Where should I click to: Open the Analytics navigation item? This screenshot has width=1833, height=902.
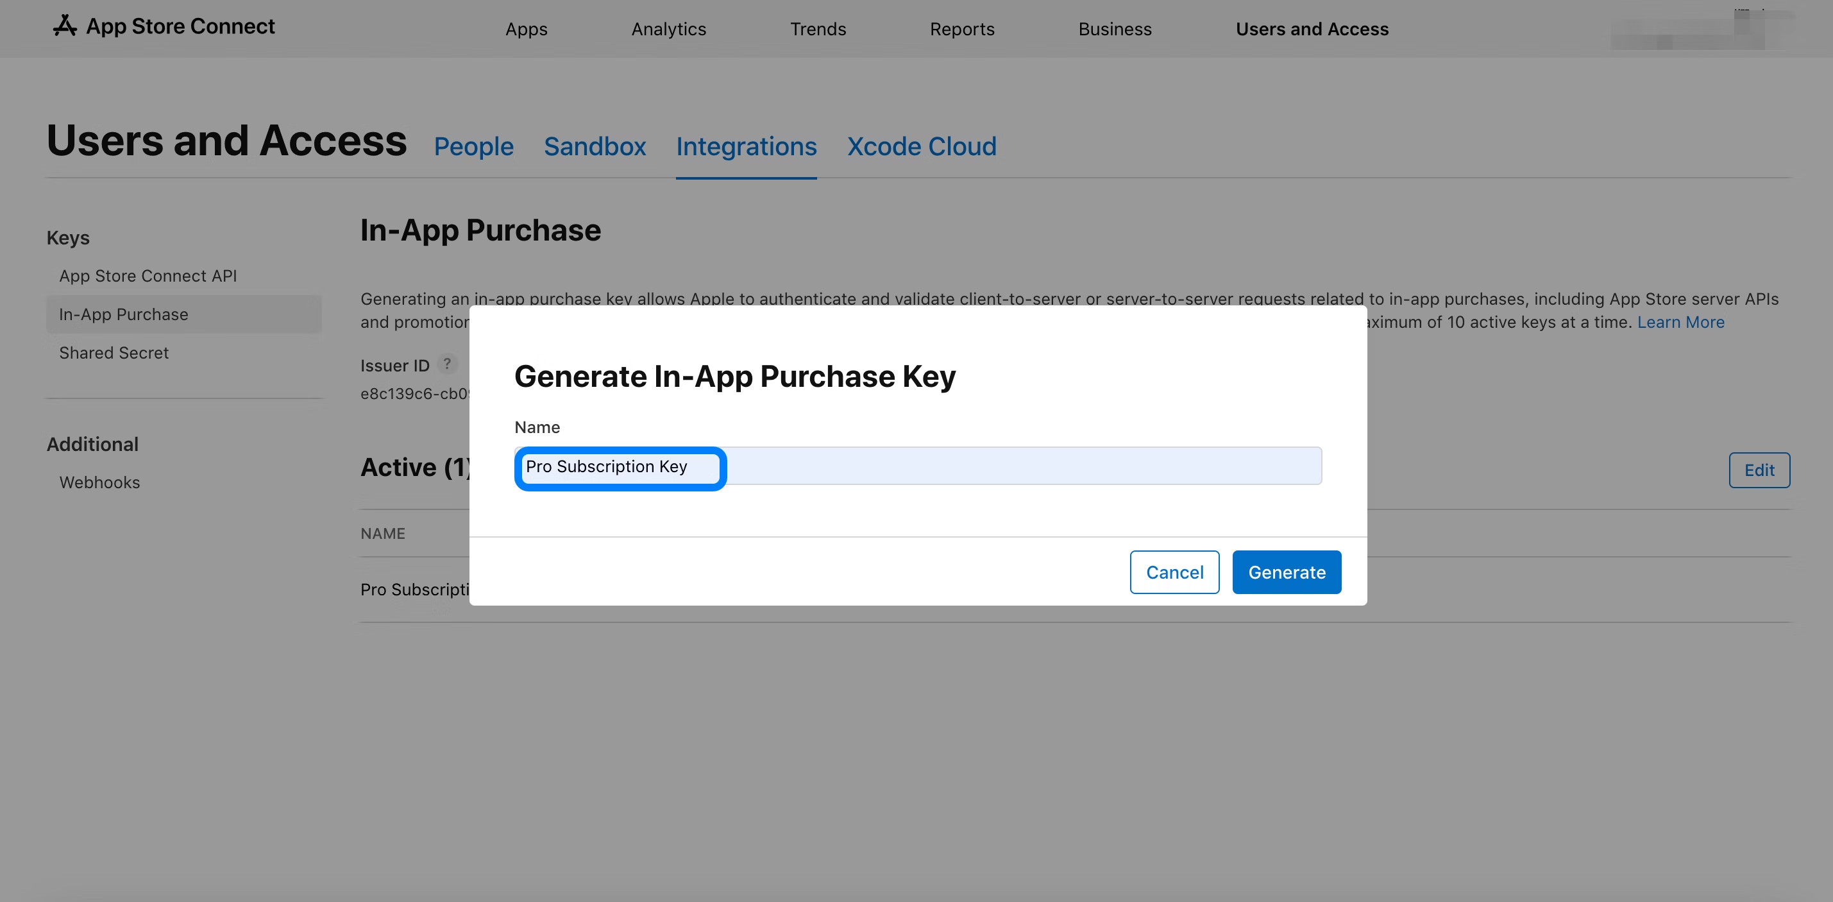click(668, 29)
